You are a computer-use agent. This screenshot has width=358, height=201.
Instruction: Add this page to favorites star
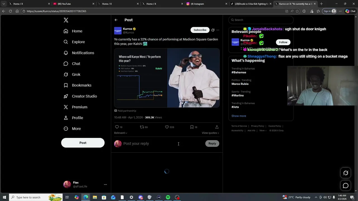coord(297,11)
